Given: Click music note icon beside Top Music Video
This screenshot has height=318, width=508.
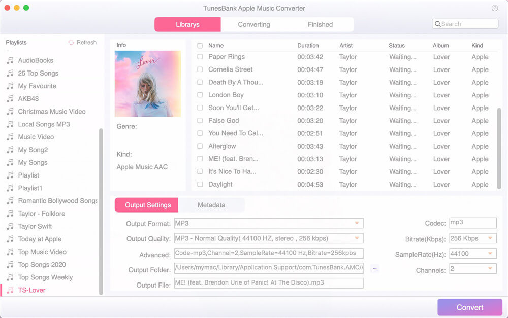Looking at the screenshot, I should (x=10, y=252).
